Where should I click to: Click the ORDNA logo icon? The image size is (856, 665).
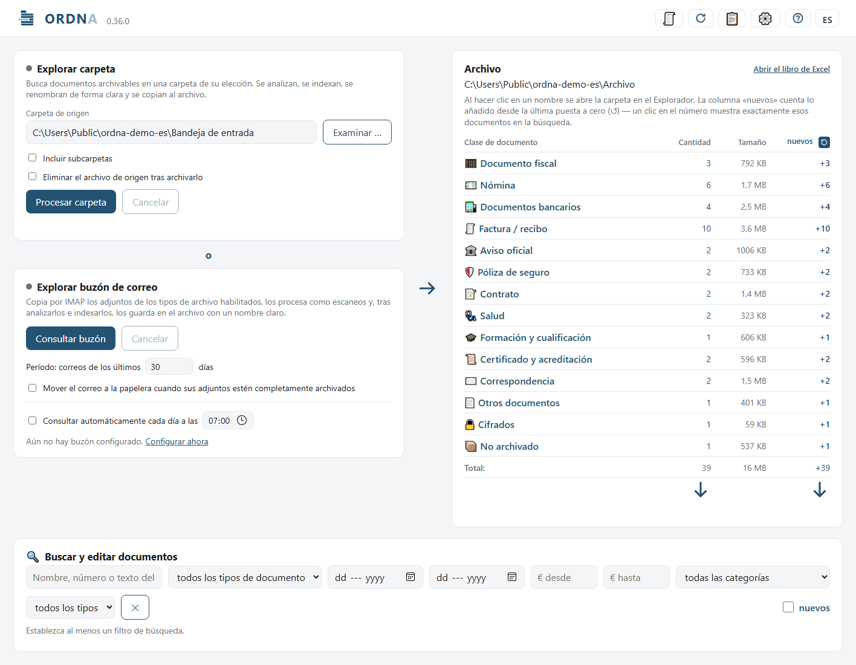pos(27,18)
